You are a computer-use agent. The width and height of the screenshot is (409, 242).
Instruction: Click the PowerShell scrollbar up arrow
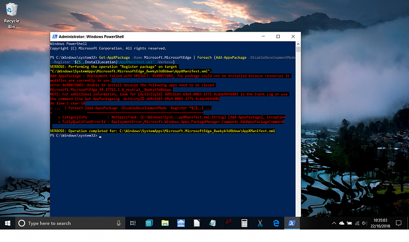(298, 44)
